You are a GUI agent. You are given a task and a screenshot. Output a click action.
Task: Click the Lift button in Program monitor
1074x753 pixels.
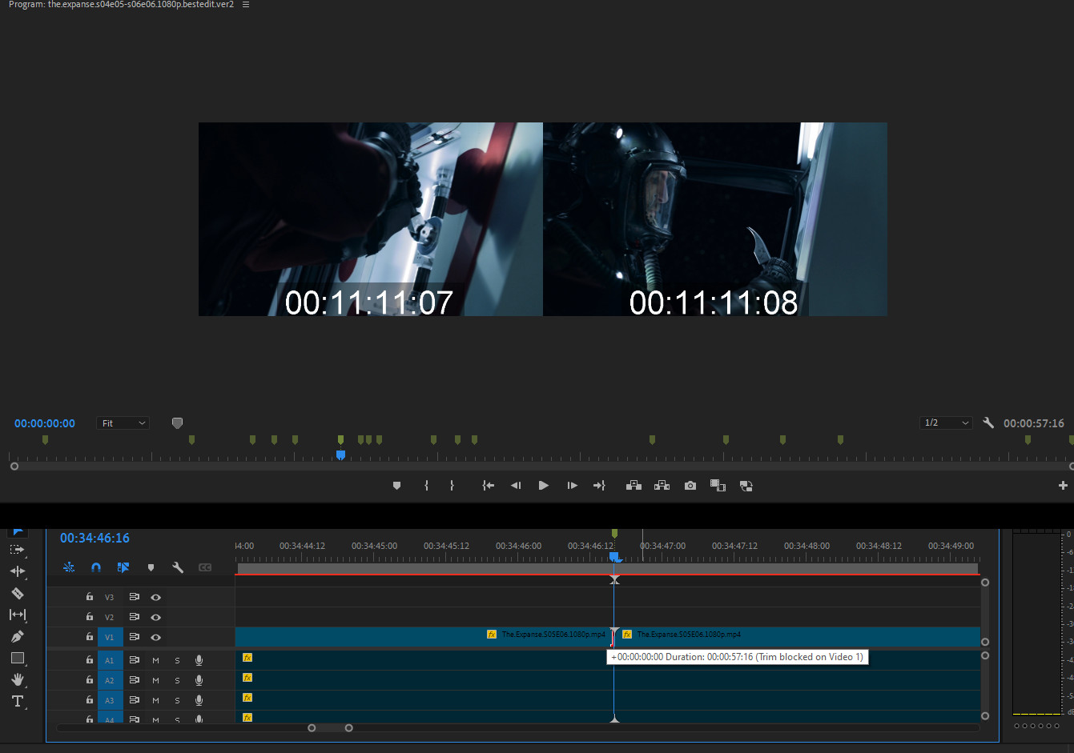click(634, 486)
